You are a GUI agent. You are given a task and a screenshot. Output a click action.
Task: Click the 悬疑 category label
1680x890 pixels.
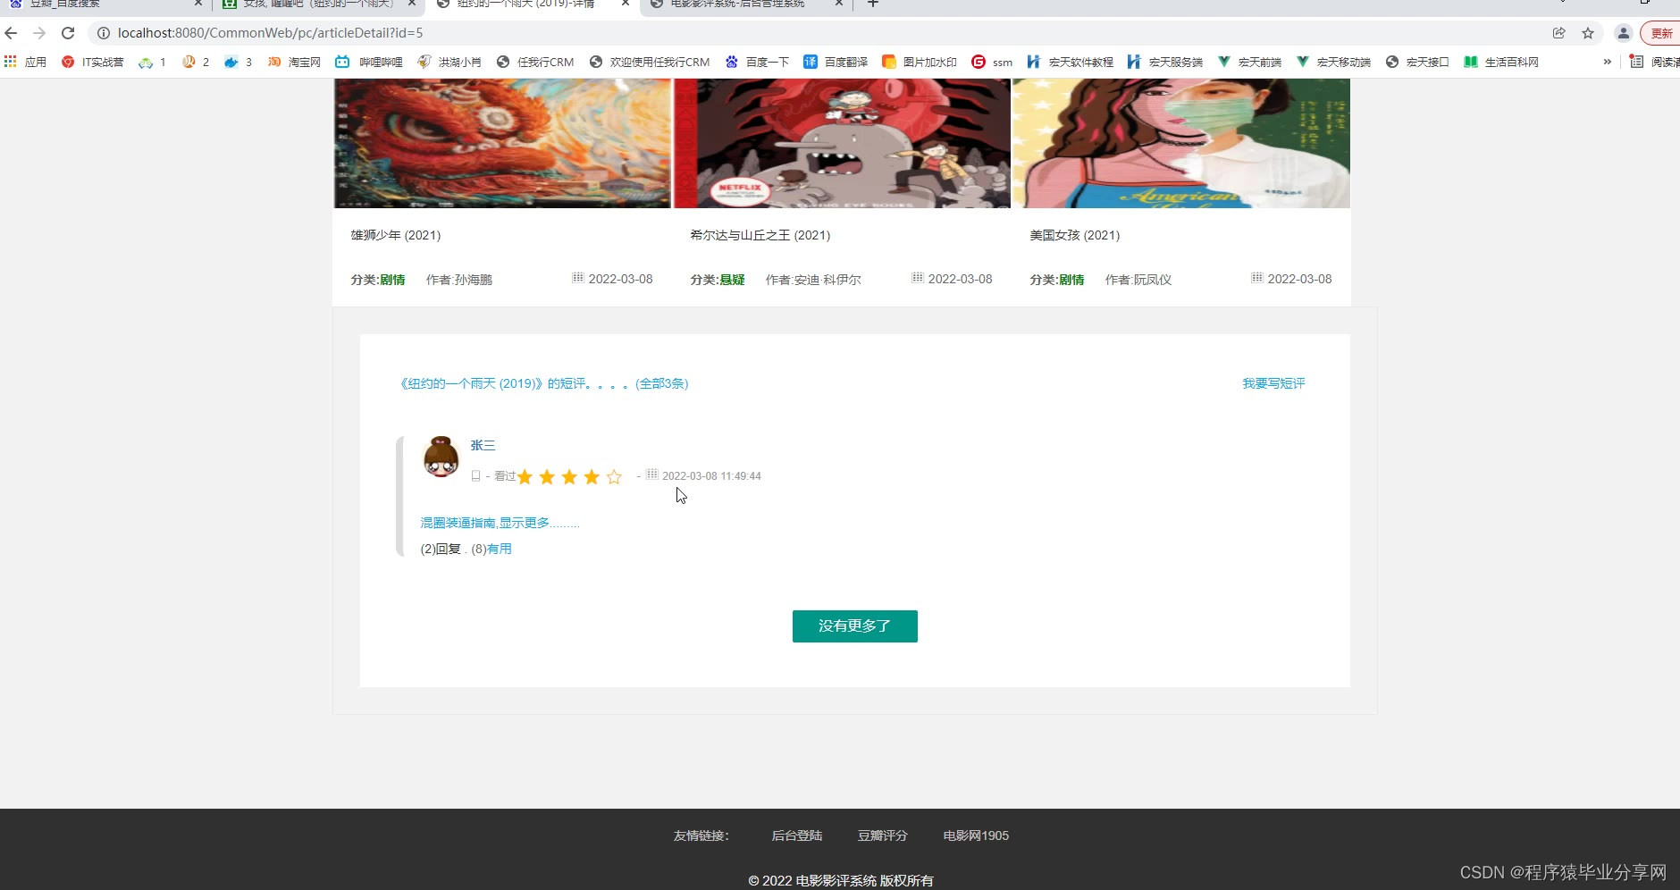coord(733,280)
